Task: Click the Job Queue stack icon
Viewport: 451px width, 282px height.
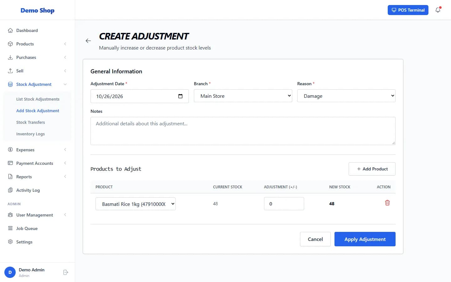Action: 10,228
